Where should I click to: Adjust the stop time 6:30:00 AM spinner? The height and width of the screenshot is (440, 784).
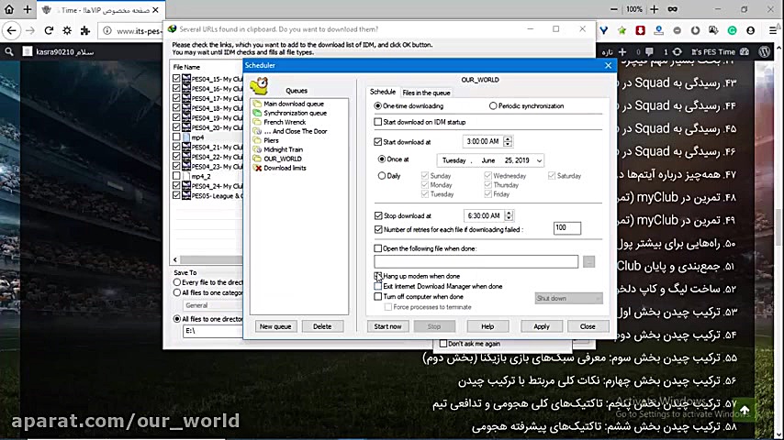(509, 215)
